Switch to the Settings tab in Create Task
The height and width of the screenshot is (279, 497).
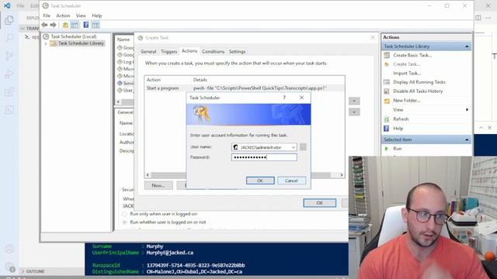click(237, 52)
